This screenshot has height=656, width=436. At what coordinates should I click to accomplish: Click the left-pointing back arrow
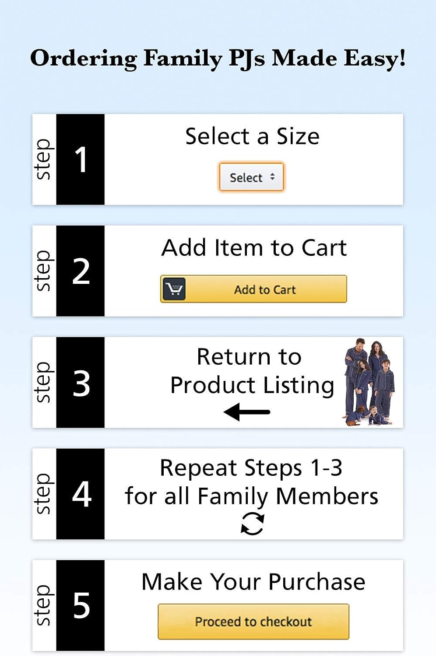click(x=246, y=412)
